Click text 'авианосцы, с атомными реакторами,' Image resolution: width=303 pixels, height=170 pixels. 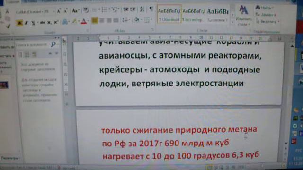click(x=180, y=56)
